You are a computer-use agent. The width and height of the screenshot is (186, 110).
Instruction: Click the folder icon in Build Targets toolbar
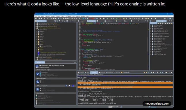click(172, 23)
